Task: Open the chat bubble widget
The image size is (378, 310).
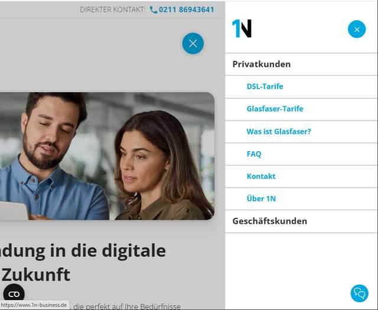Action: point(360,293)
